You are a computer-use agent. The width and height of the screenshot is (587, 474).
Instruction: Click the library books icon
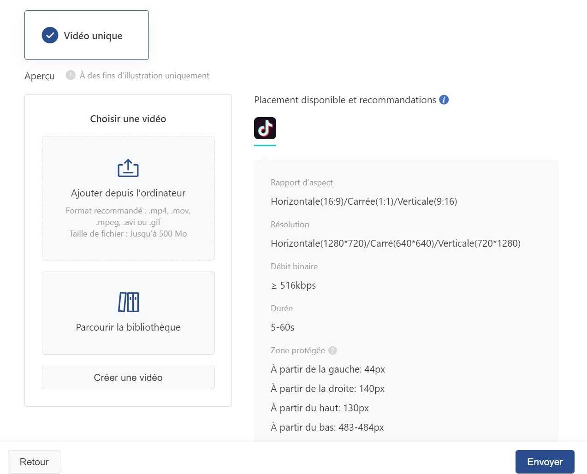[x=128, y=302]
